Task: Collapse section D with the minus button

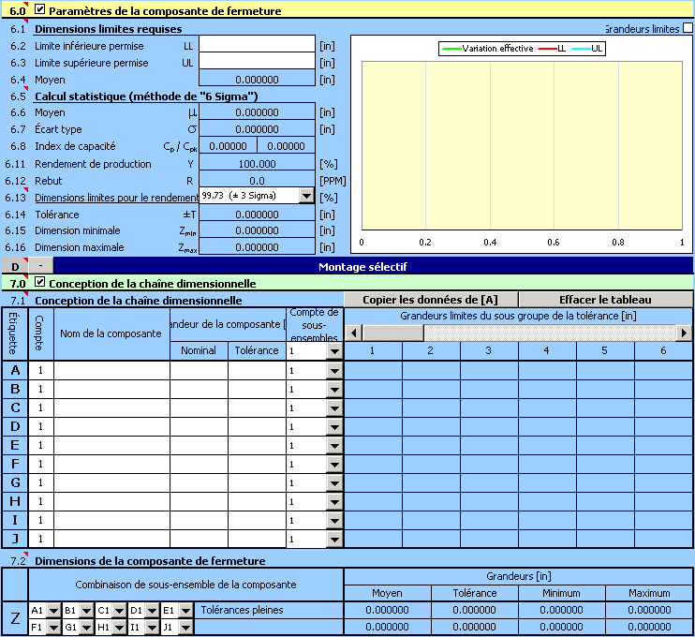Action: coord(41,265)
